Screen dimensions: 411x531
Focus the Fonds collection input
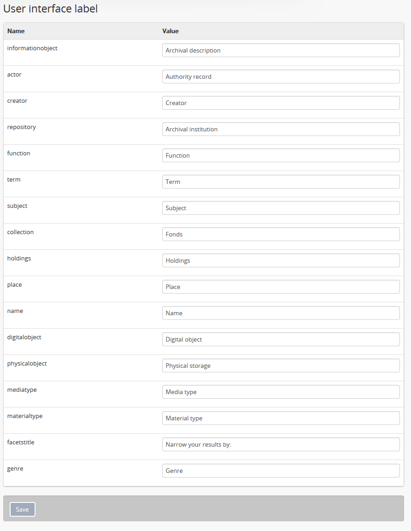[281, 234]
